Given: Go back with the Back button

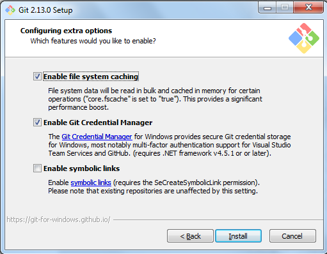Looking at the screenshot, I should pos(190,236).
